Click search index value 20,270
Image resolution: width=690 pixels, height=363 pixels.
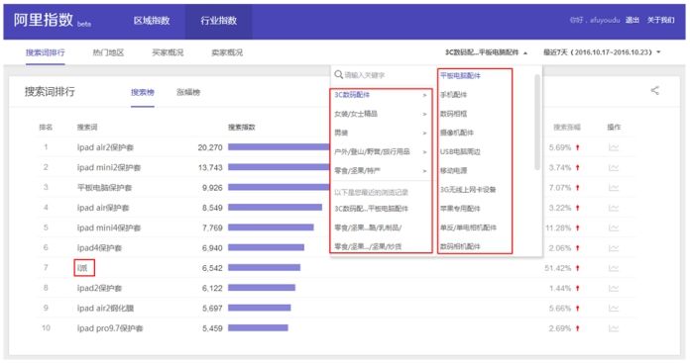pos(210,147)
